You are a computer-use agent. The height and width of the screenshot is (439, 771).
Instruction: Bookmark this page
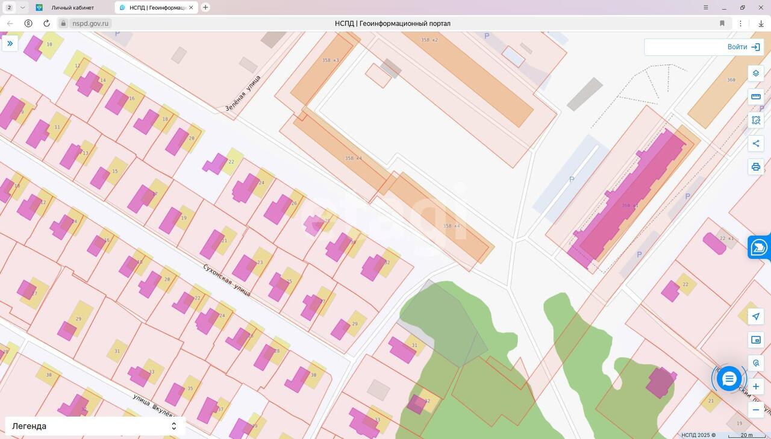(722, 23)
